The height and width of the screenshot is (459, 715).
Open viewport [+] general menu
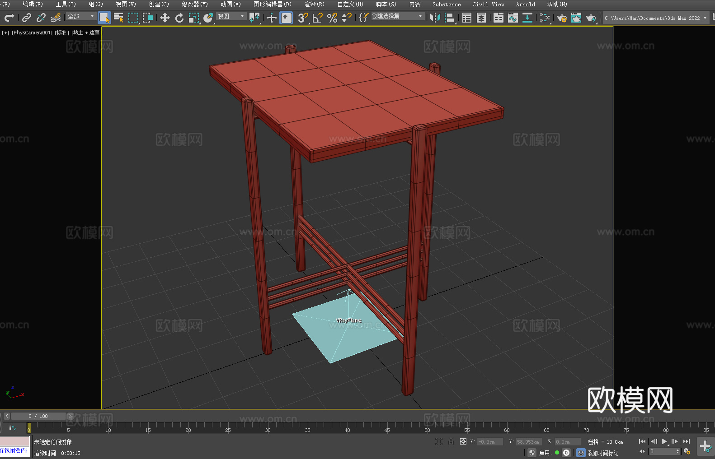point(5,32)
